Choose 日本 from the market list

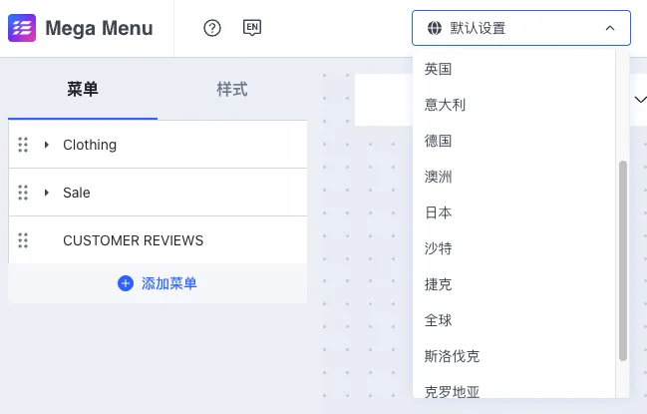(x=438, y=212)
